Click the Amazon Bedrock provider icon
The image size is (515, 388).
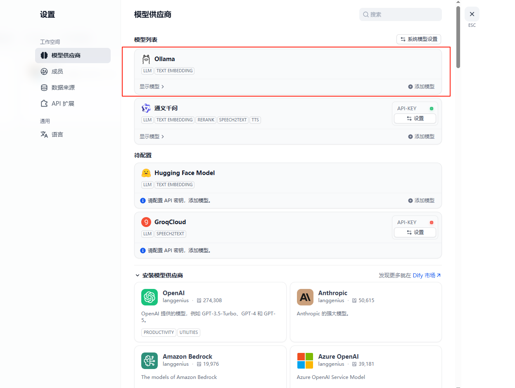coord(149,360)
